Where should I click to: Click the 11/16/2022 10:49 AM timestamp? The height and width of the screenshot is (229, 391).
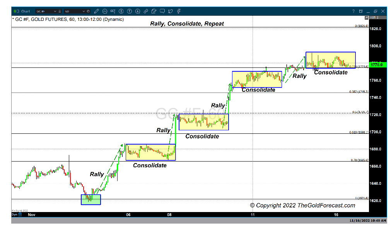point(368,221)
